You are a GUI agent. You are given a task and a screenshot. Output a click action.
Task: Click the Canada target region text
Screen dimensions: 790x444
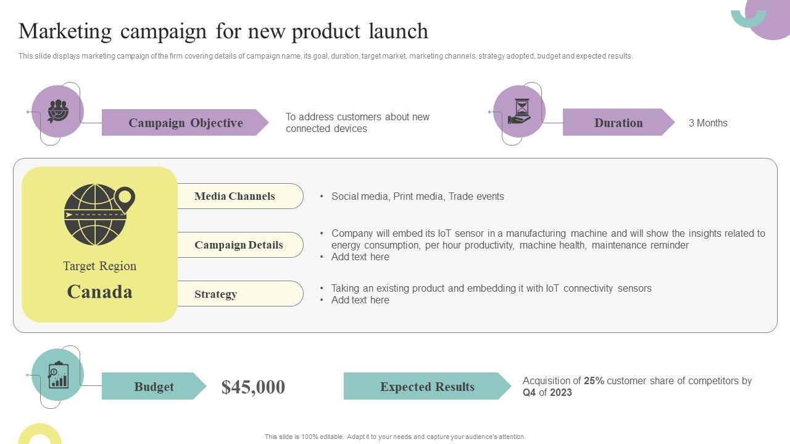tap(99, 292)
